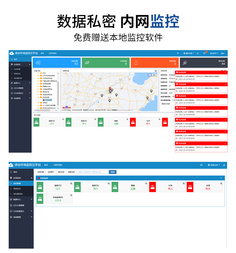Click the 清空全部 button

(x=61, y=172)
